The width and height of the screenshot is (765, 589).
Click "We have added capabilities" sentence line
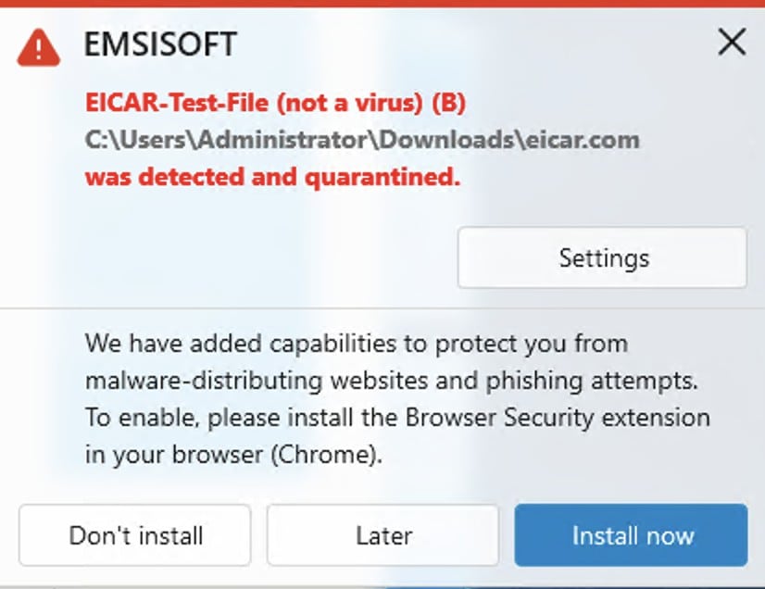pos(357,344)
